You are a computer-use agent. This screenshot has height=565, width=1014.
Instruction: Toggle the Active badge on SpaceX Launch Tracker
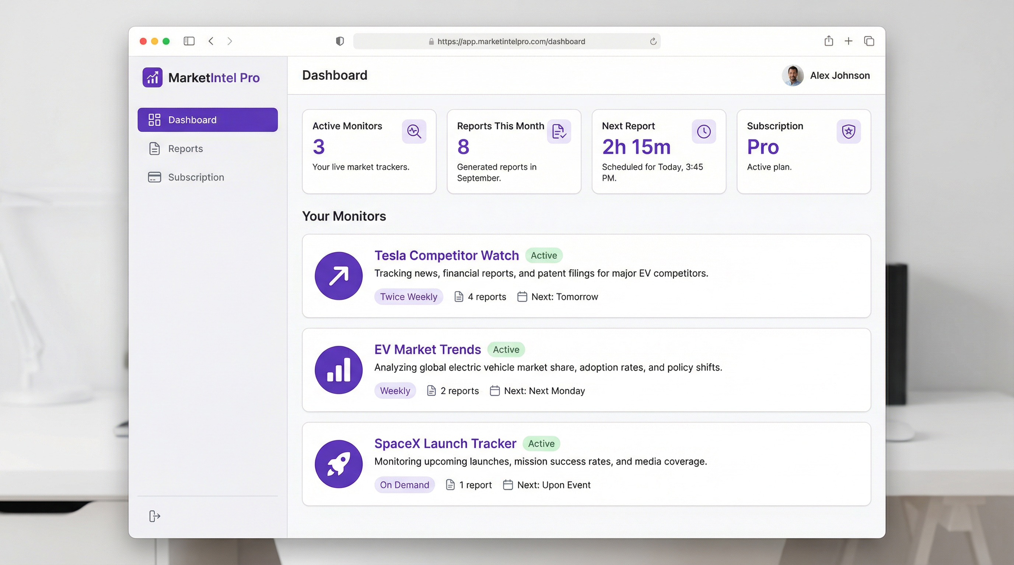(x=542, y=443)
